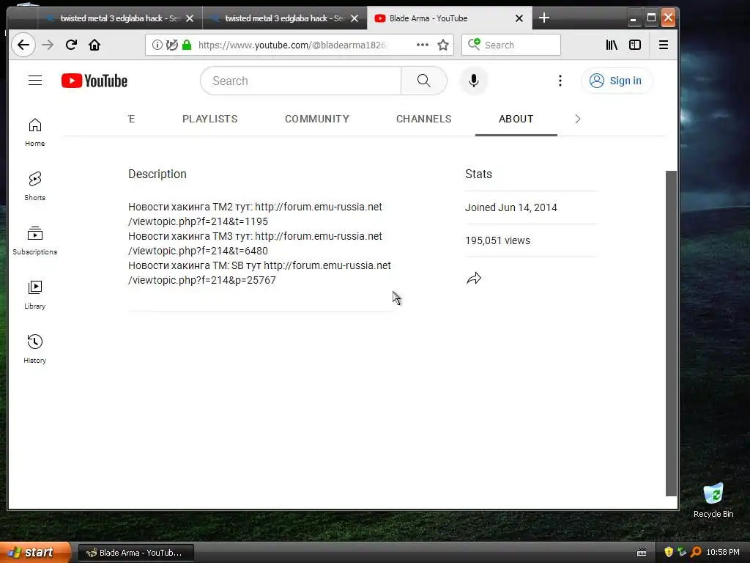Image resolution: width=750 pixels, height=563 pixels.
Task: Open page actions three-dot menu in address bar
Action: (423, 45)
